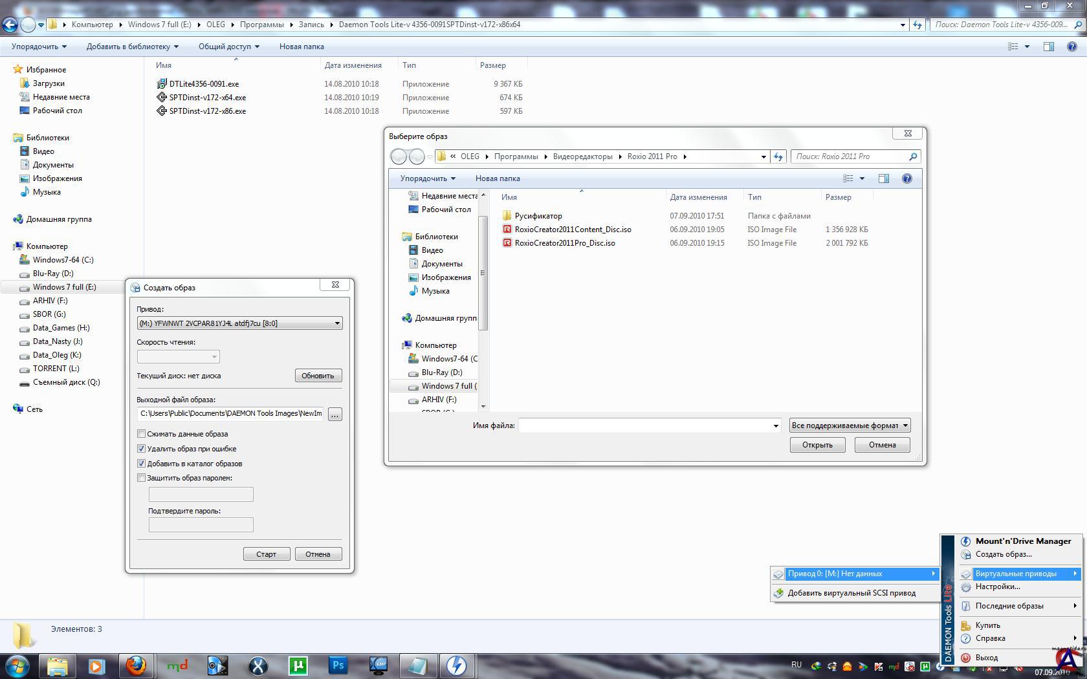Screen dimensions: 1087x679
Task: Toggle the preview pane icon in Explorer
Action: pyautogui.click(x=1048, y=47)
